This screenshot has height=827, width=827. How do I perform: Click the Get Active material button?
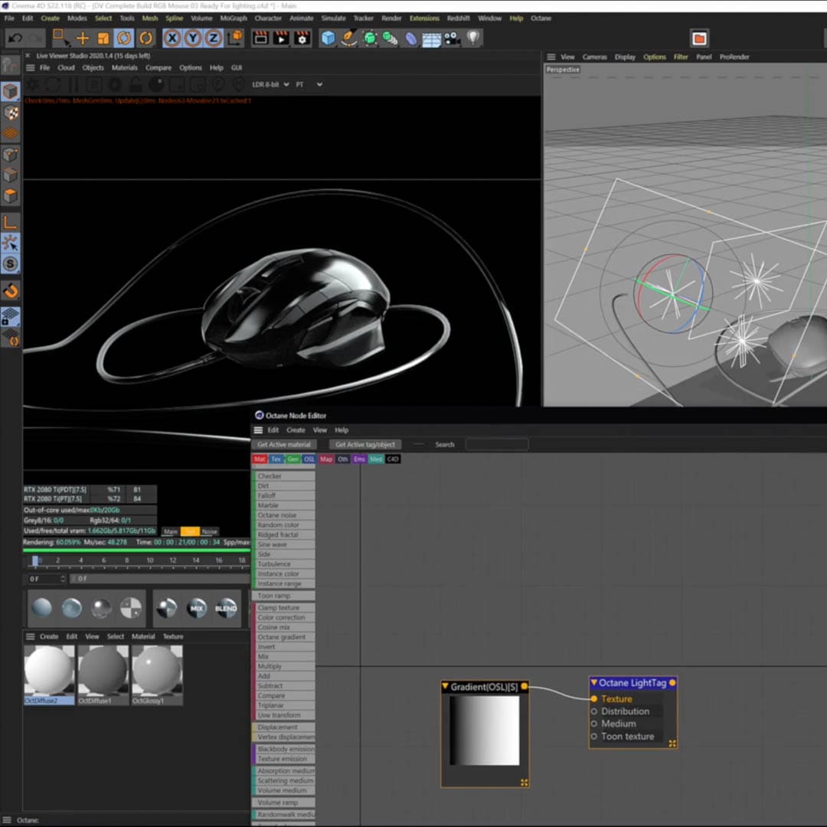pos(284,444)
